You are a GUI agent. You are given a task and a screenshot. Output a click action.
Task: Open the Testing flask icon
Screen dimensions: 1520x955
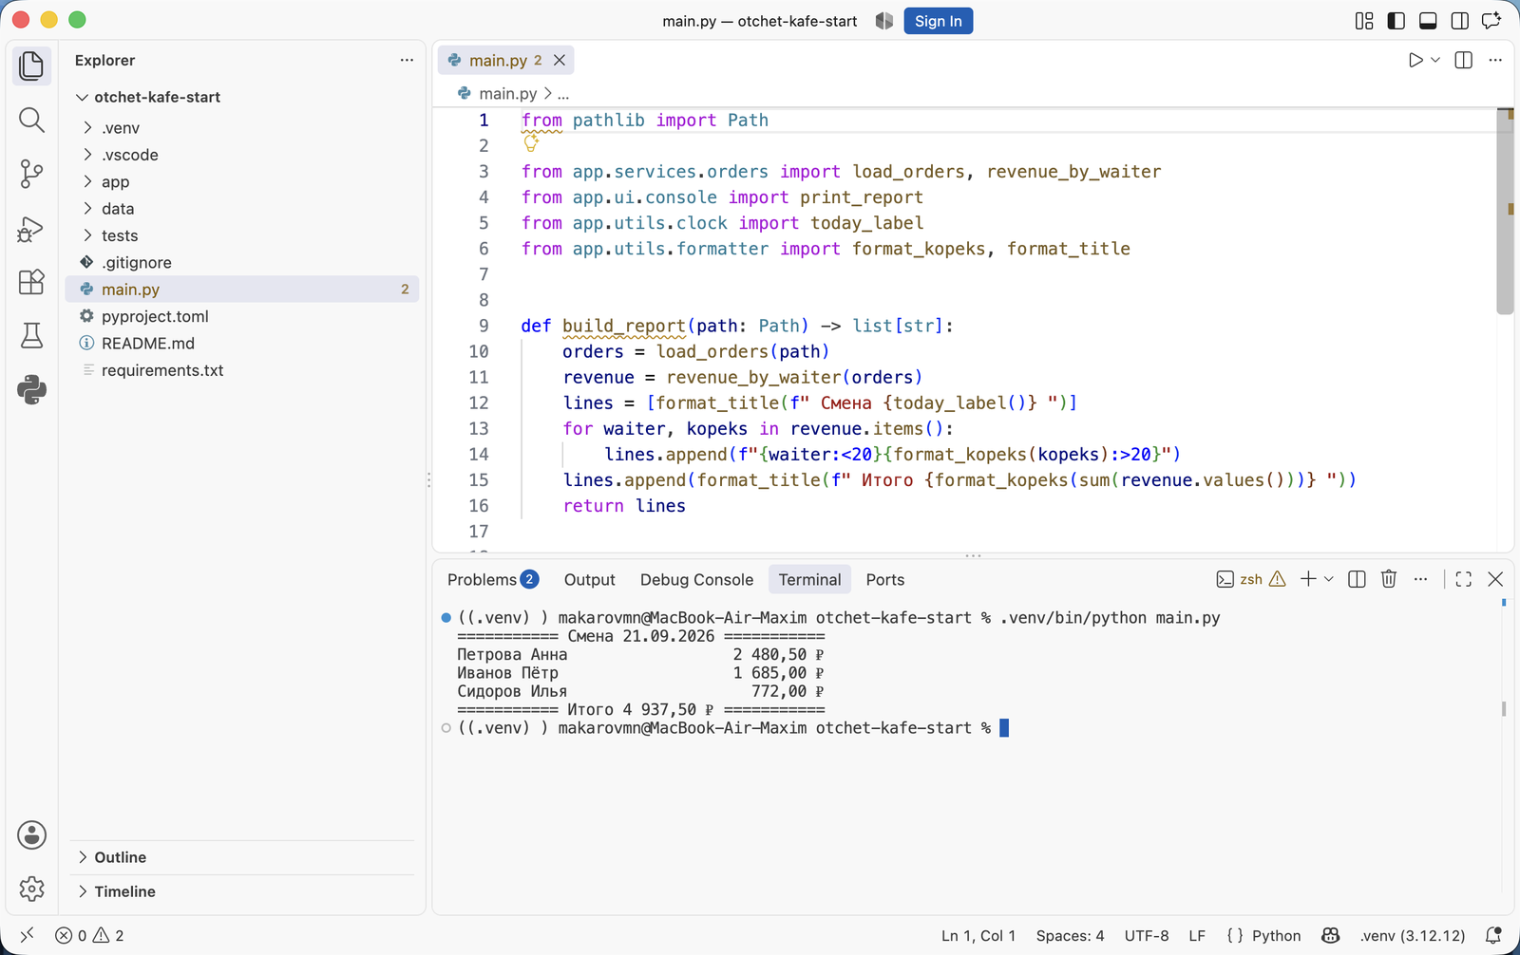pyautogui.click(x=31, y=335)
